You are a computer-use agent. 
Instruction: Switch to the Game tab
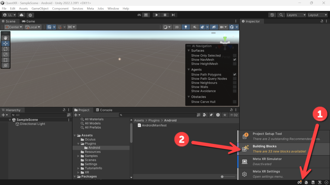coord(29,22)
